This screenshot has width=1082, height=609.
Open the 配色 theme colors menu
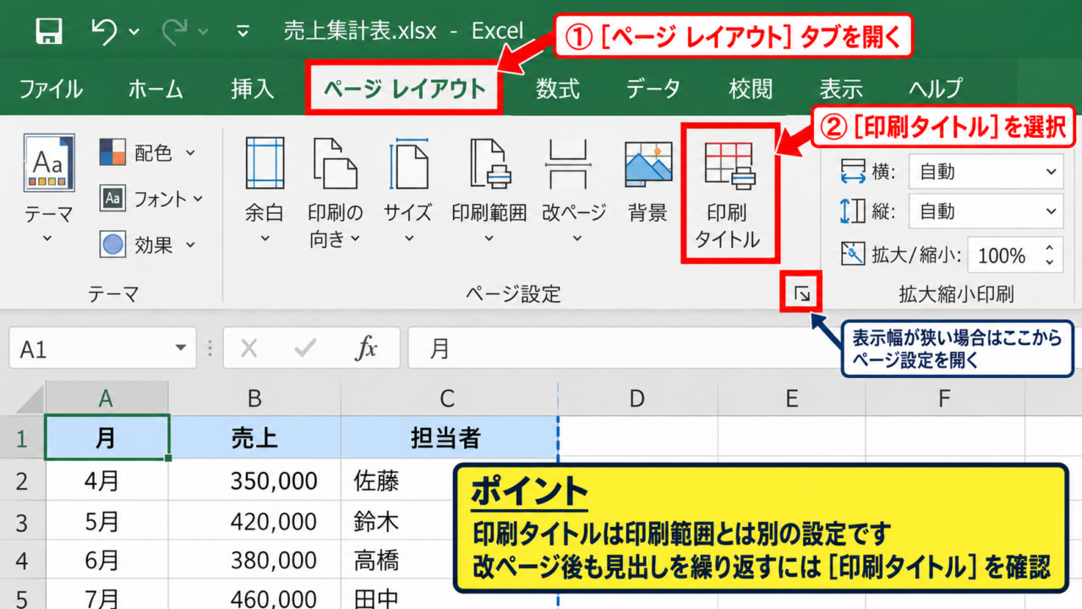pyautogui.click(x=147, y=153)
